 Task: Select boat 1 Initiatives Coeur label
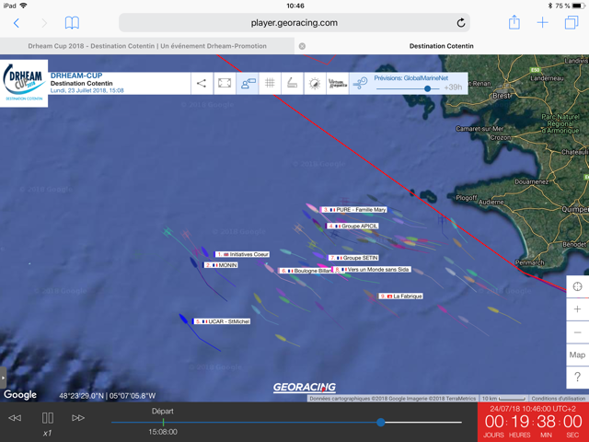pos(242,254)
